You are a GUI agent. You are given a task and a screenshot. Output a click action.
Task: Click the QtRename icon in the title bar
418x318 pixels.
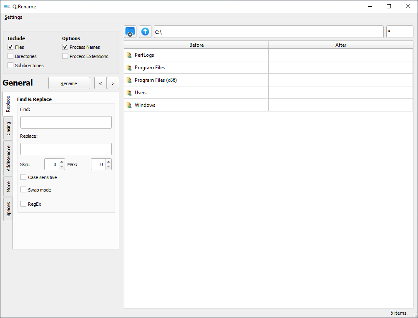click(6, 6)
